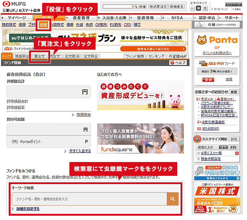Open the 設定・申込 menu
Viewport: 247px width, 220px height.
(x=206, y=18)
